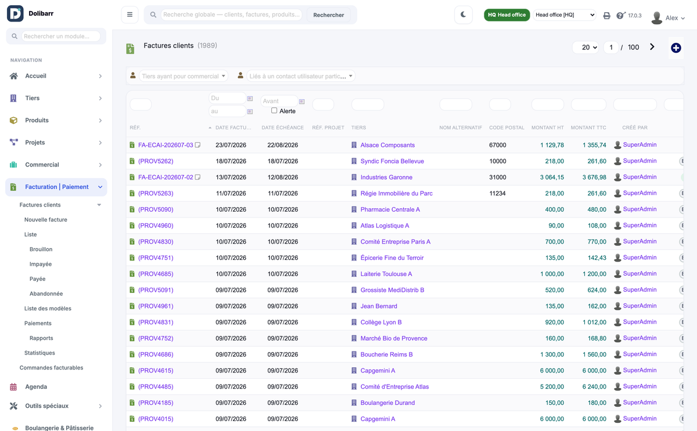Viewport: 697px width, 431px height.
Task: Click the Outils spéciaux tools icon
Action: click(13, 406)
